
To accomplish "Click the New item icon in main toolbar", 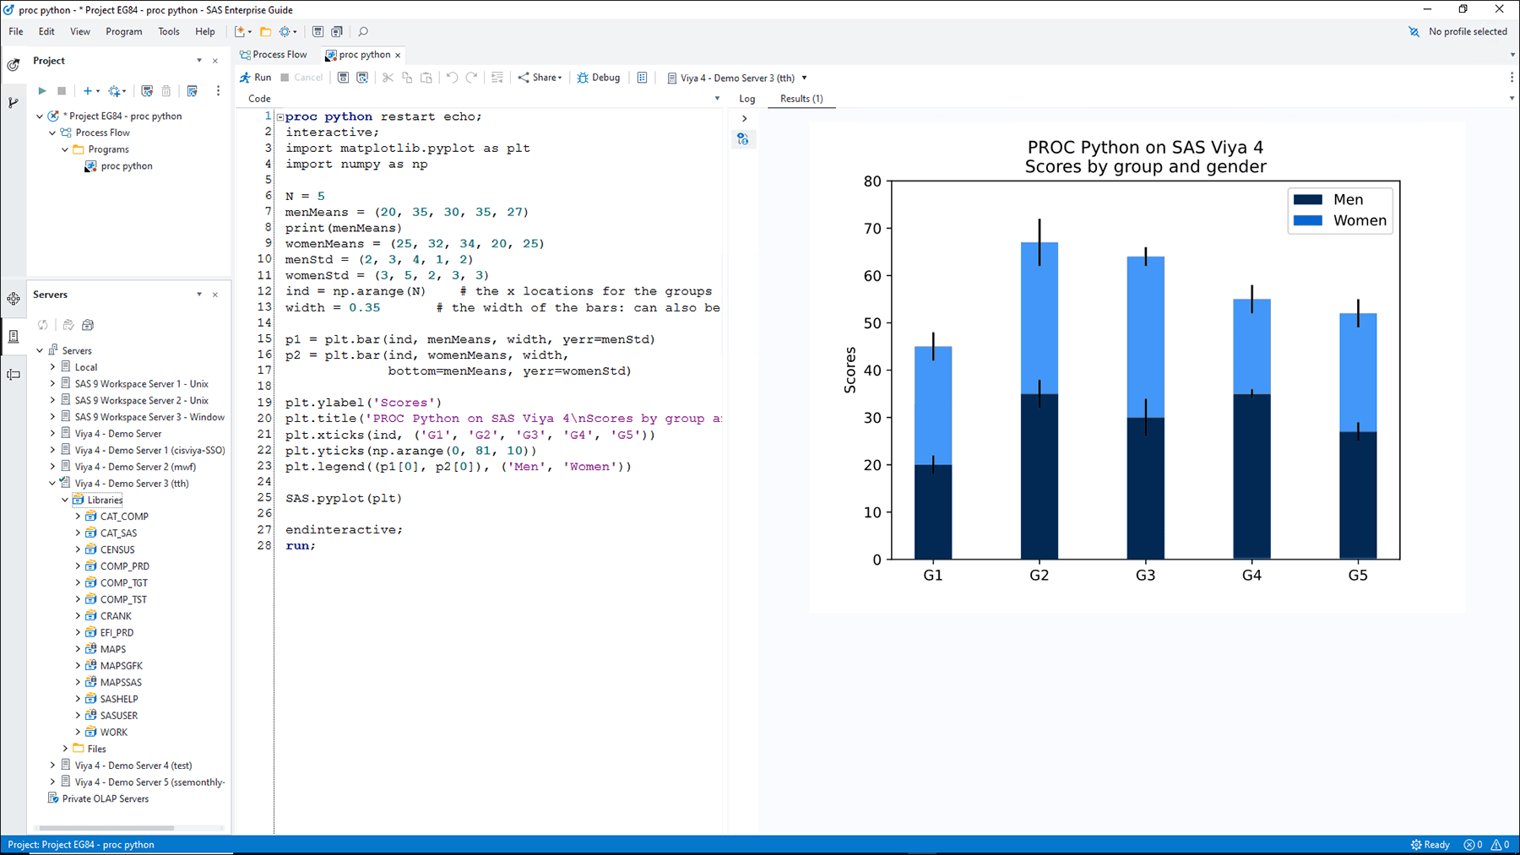I will [x=242, y=32].
